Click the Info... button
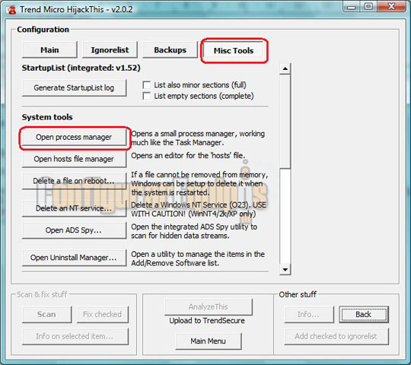Image resolution: width=411 pixels, height=365 pixels. coord(309,314)
